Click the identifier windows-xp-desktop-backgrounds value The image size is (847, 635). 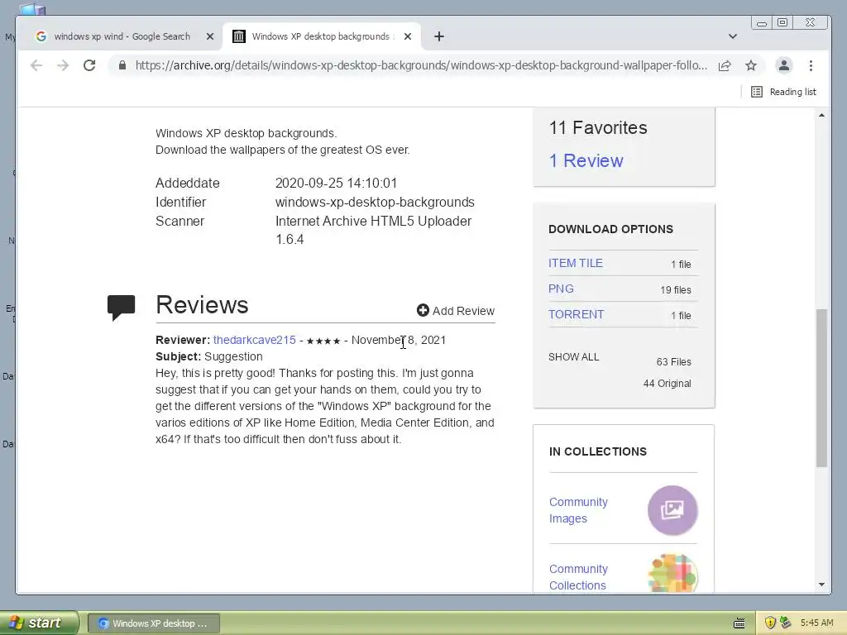(x=375, y=202)
